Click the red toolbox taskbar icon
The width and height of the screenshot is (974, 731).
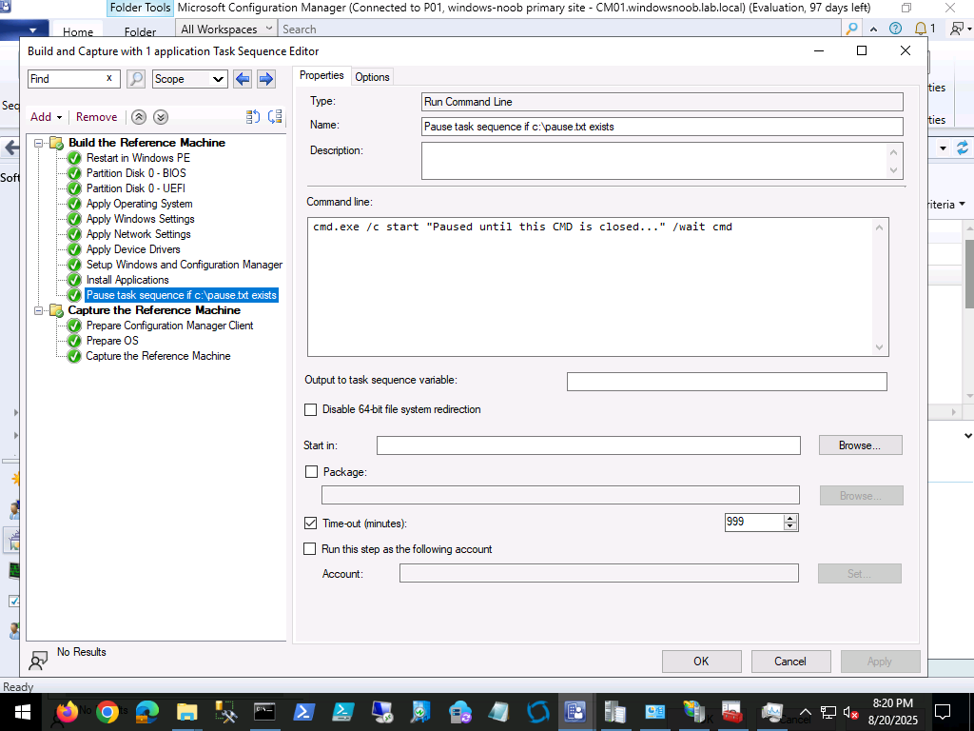pos(731,712)
